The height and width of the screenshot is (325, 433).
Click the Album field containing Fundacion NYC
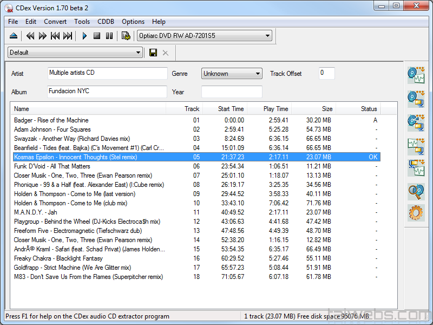(107, 92)
